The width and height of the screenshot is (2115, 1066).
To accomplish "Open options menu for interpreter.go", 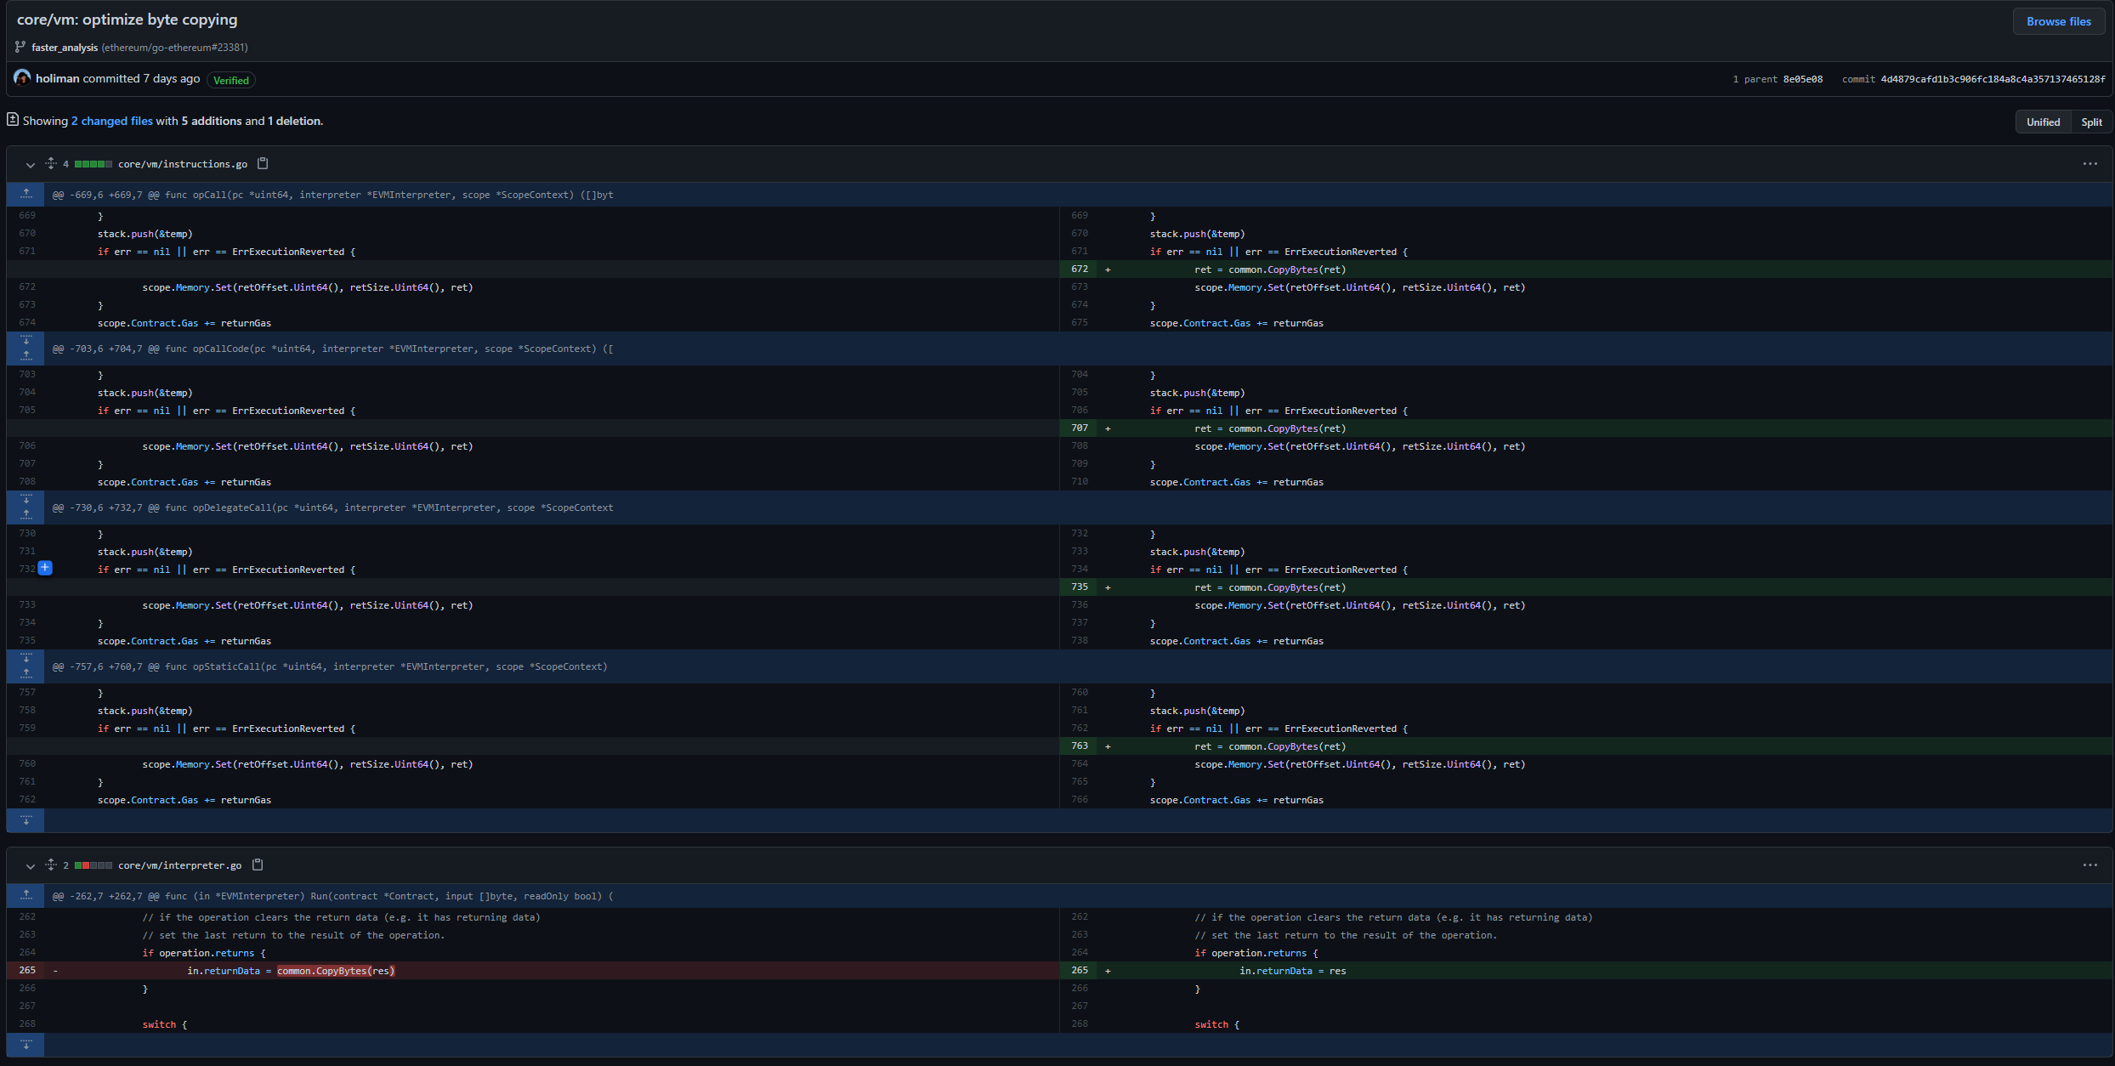I will pyautogui.click(x=2089, y=865).
